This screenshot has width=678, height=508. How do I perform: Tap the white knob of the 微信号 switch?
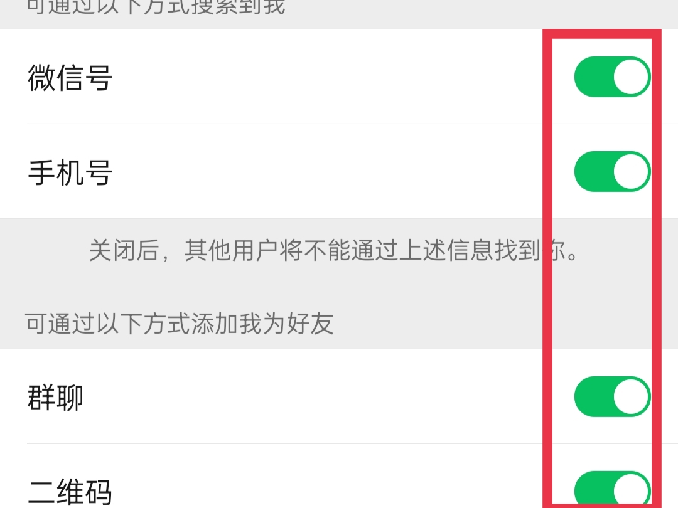point(631,77)
